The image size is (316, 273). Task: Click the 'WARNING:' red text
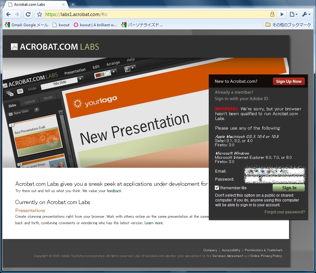pos(226,109)
